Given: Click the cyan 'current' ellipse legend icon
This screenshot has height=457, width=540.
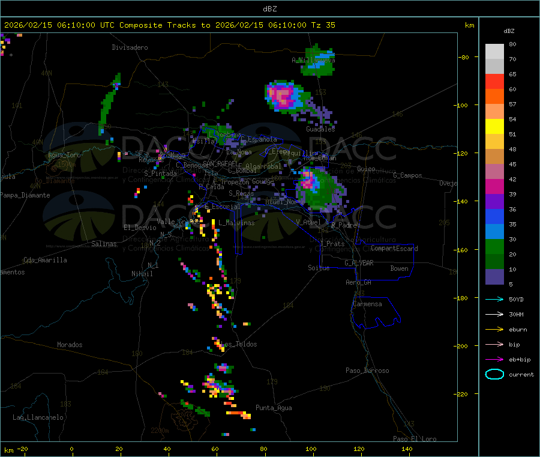Looking at the screenshot, I should (x=494, y=374).
